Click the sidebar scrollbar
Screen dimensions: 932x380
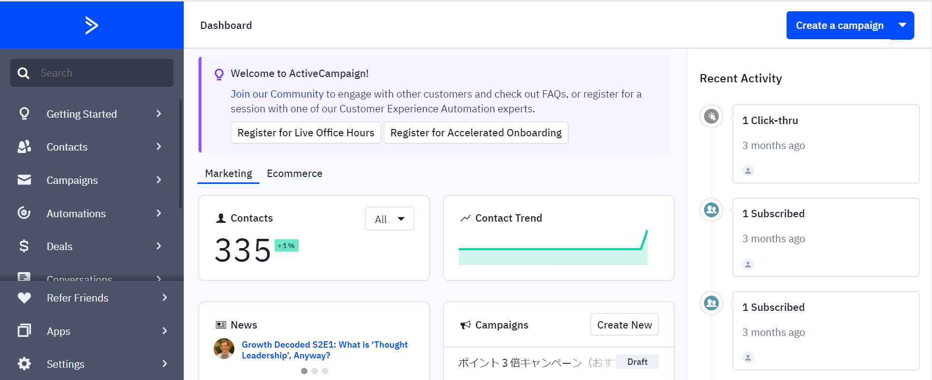(181, 153)
